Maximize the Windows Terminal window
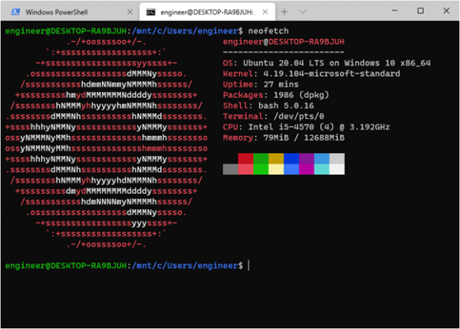This screenshot has height=329, width=460. [x=419, y=11]
